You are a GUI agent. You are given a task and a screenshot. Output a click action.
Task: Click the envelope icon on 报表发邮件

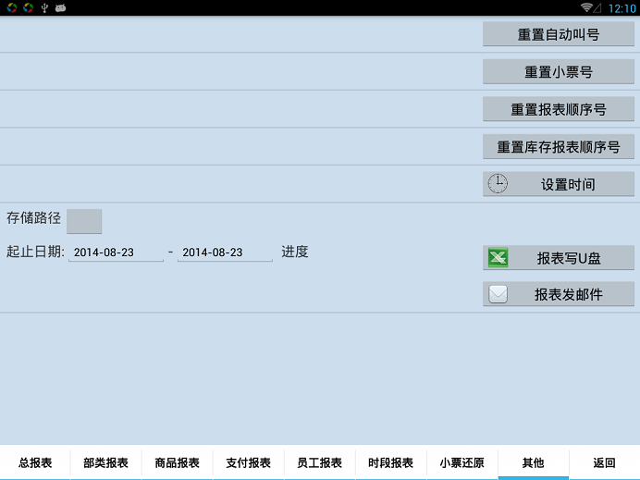[498, 294]
